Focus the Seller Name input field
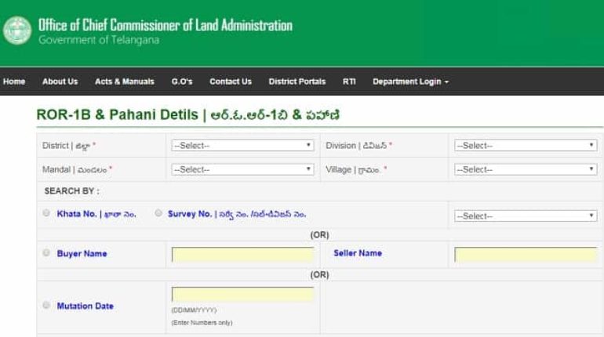 (x=526, y=255)
